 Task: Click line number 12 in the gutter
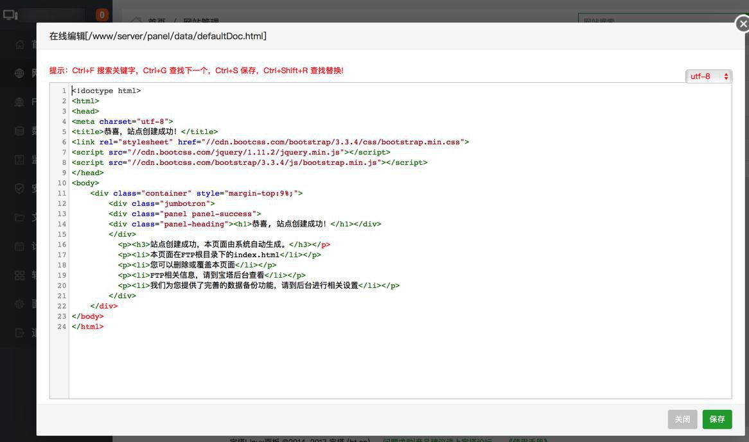pos(62,203)
